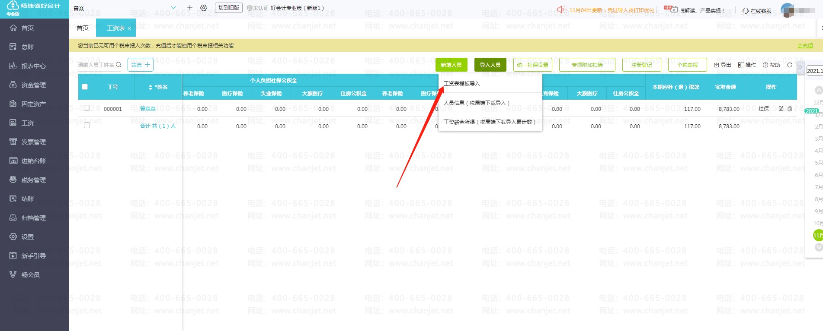Click the 新增人员 button

click(x=451, y=65)
